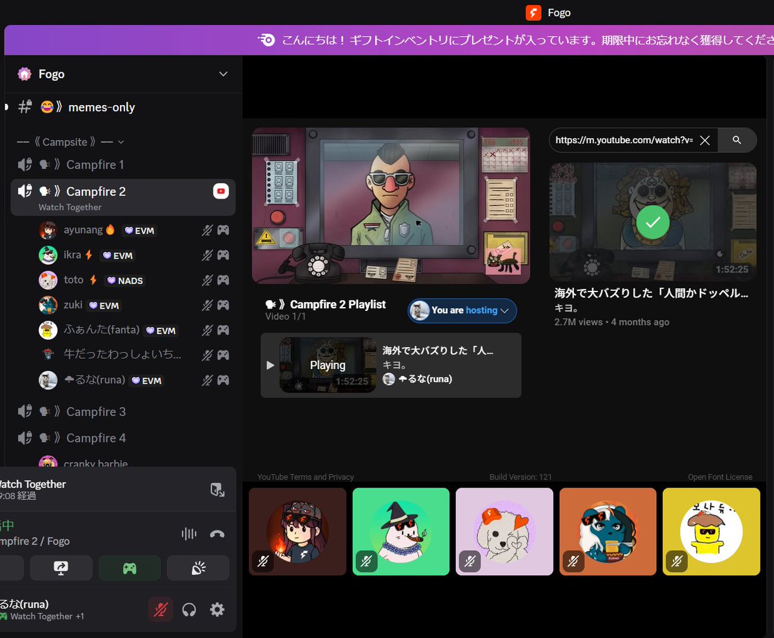The image size is (774, 638).
Task: Pop out the Watch Together activity
Action: [217, 490]
